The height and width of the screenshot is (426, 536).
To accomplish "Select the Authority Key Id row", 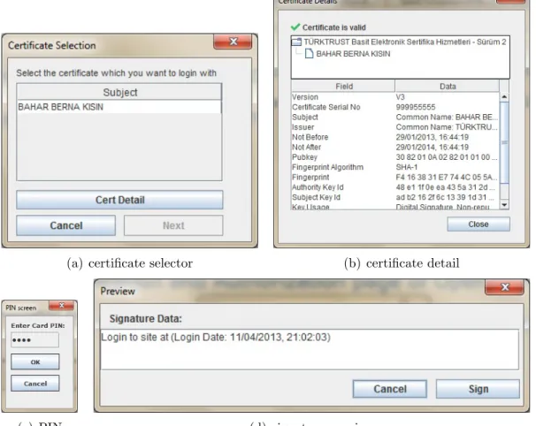I will pyautogui.click(x=395, y=187).
